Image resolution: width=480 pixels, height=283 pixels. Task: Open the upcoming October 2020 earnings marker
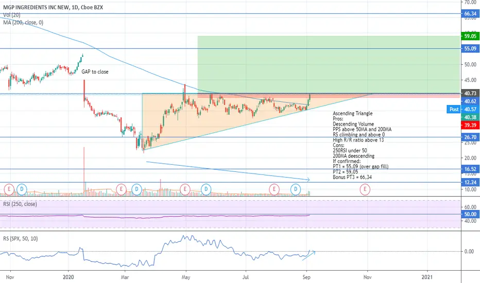(x=365, y=189)
